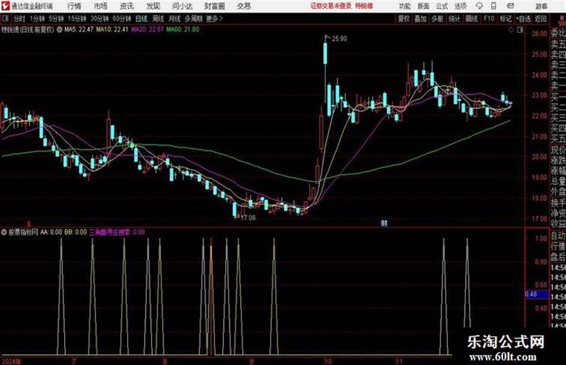
Task: Click the 游客 guest account label
Action: (x=541, y=6)
